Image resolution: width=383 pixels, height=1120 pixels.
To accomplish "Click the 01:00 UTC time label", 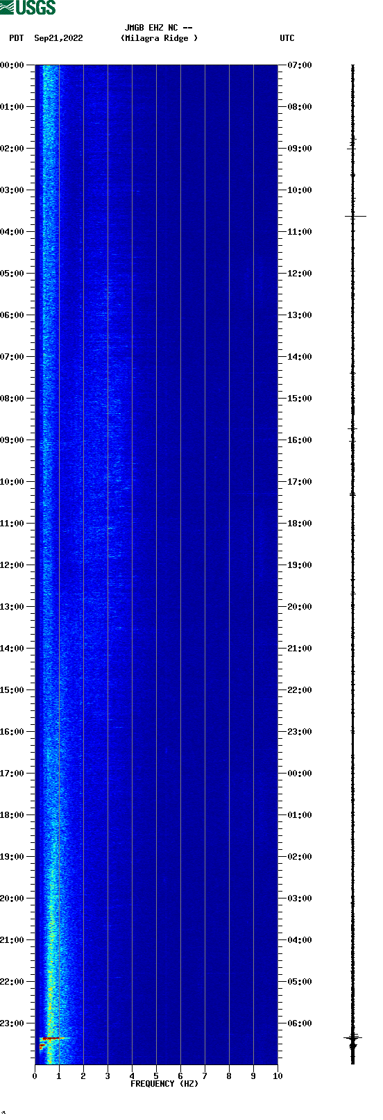I will click(300, 815).
